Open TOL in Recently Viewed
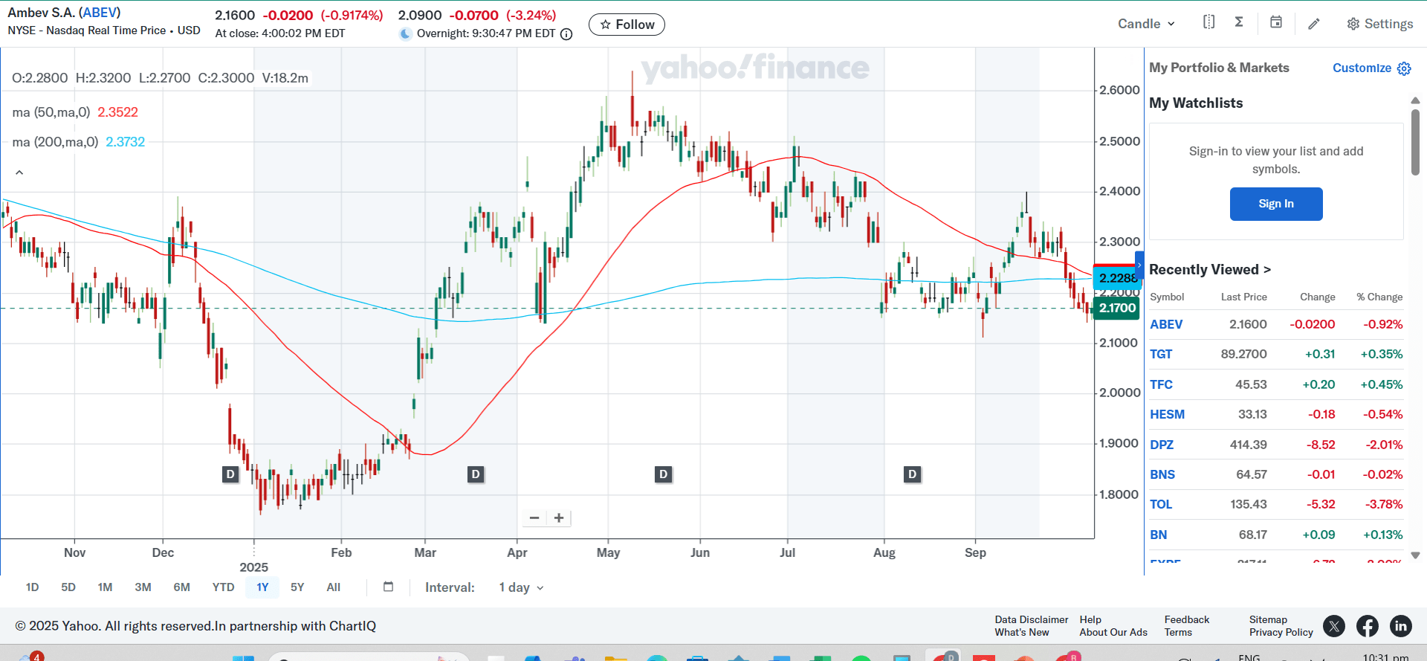1427x661 pixels. (1161, 504)
